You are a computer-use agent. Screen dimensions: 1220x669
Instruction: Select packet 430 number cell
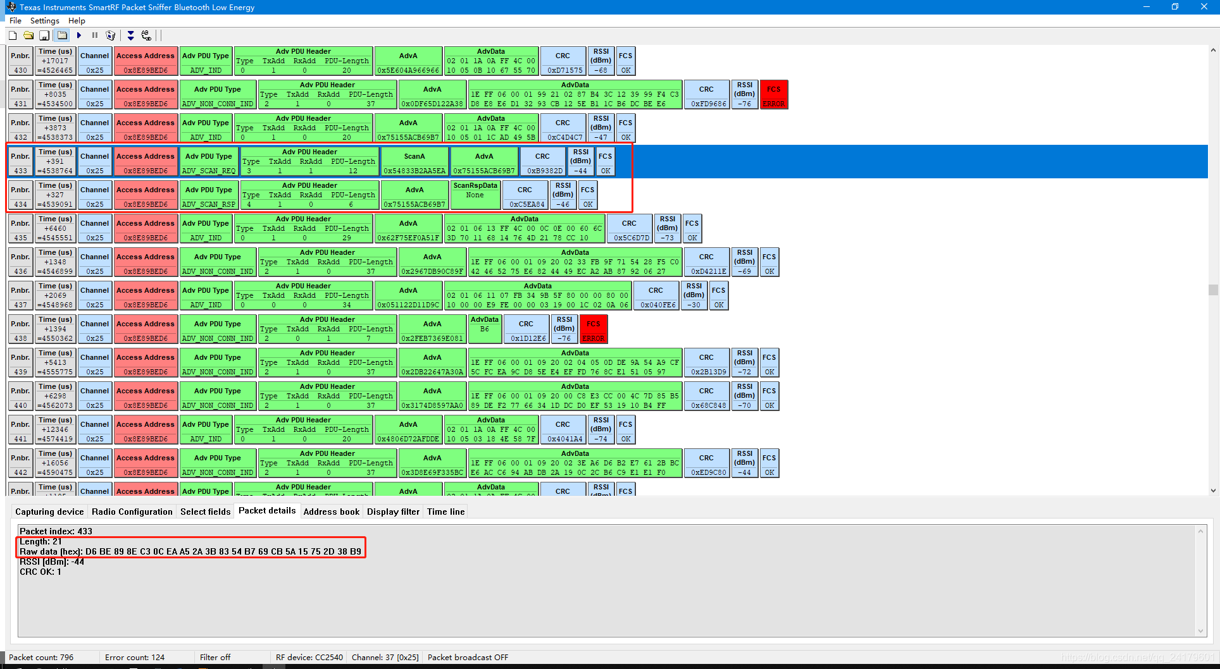tap(20, 61)
